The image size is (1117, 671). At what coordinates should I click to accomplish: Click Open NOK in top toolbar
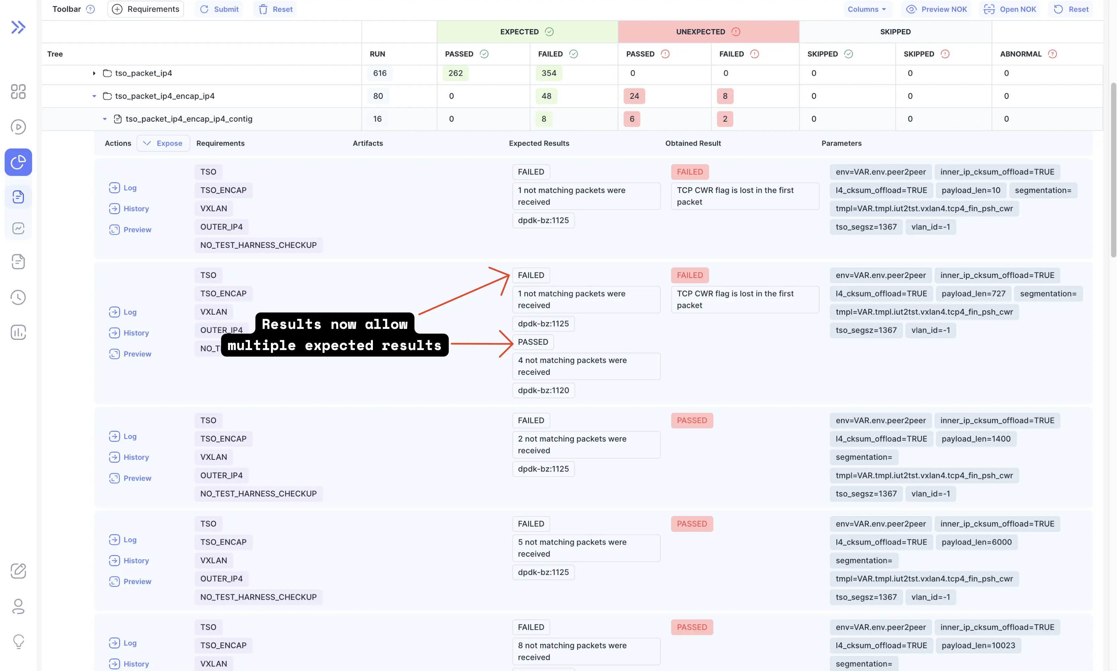[1010, 9]
